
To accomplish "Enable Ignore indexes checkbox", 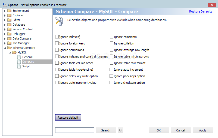I will click(57, 37).
